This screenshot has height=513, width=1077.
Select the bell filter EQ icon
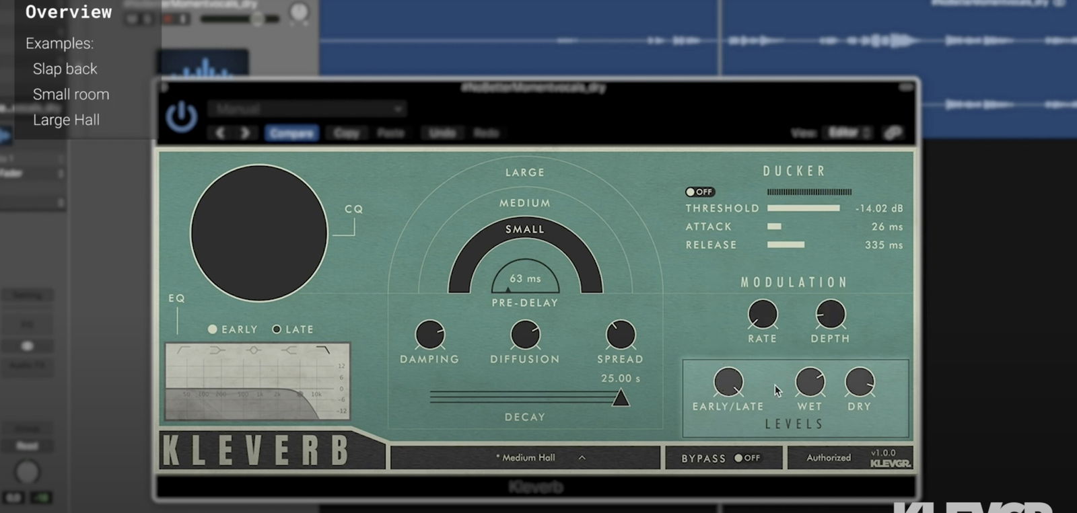[253, 350]
